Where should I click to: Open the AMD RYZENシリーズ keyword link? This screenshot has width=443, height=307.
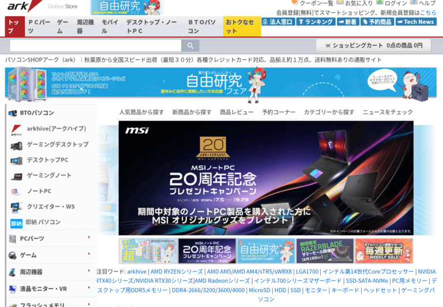(177, 272)
